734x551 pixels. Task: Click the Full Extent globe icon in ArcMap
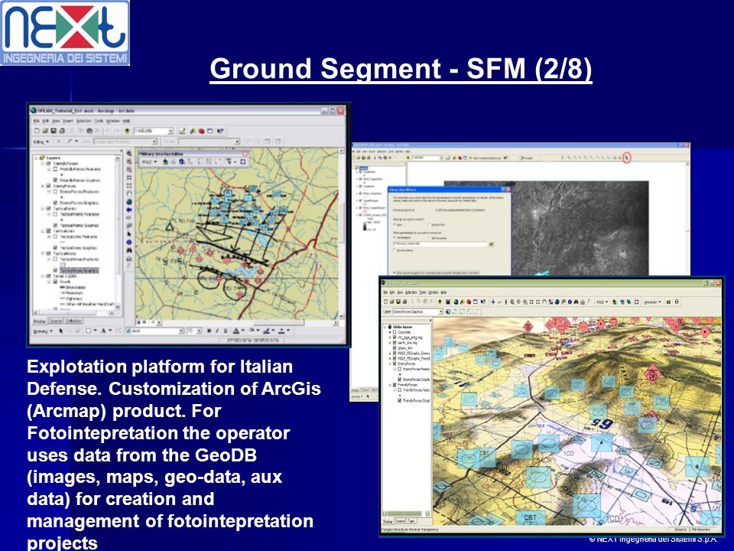pos(129,202)
